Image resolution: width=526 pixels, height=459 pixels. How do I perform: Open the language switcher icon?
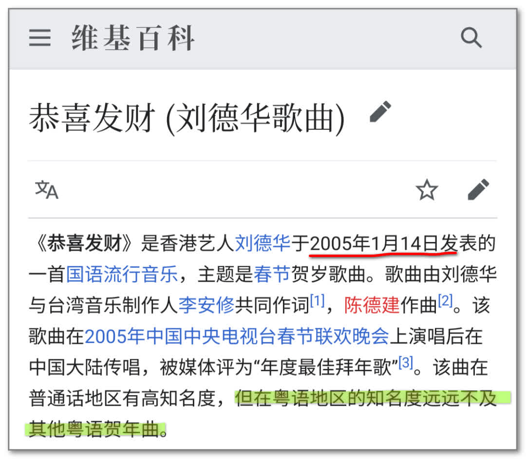click(x=47, y=190)
